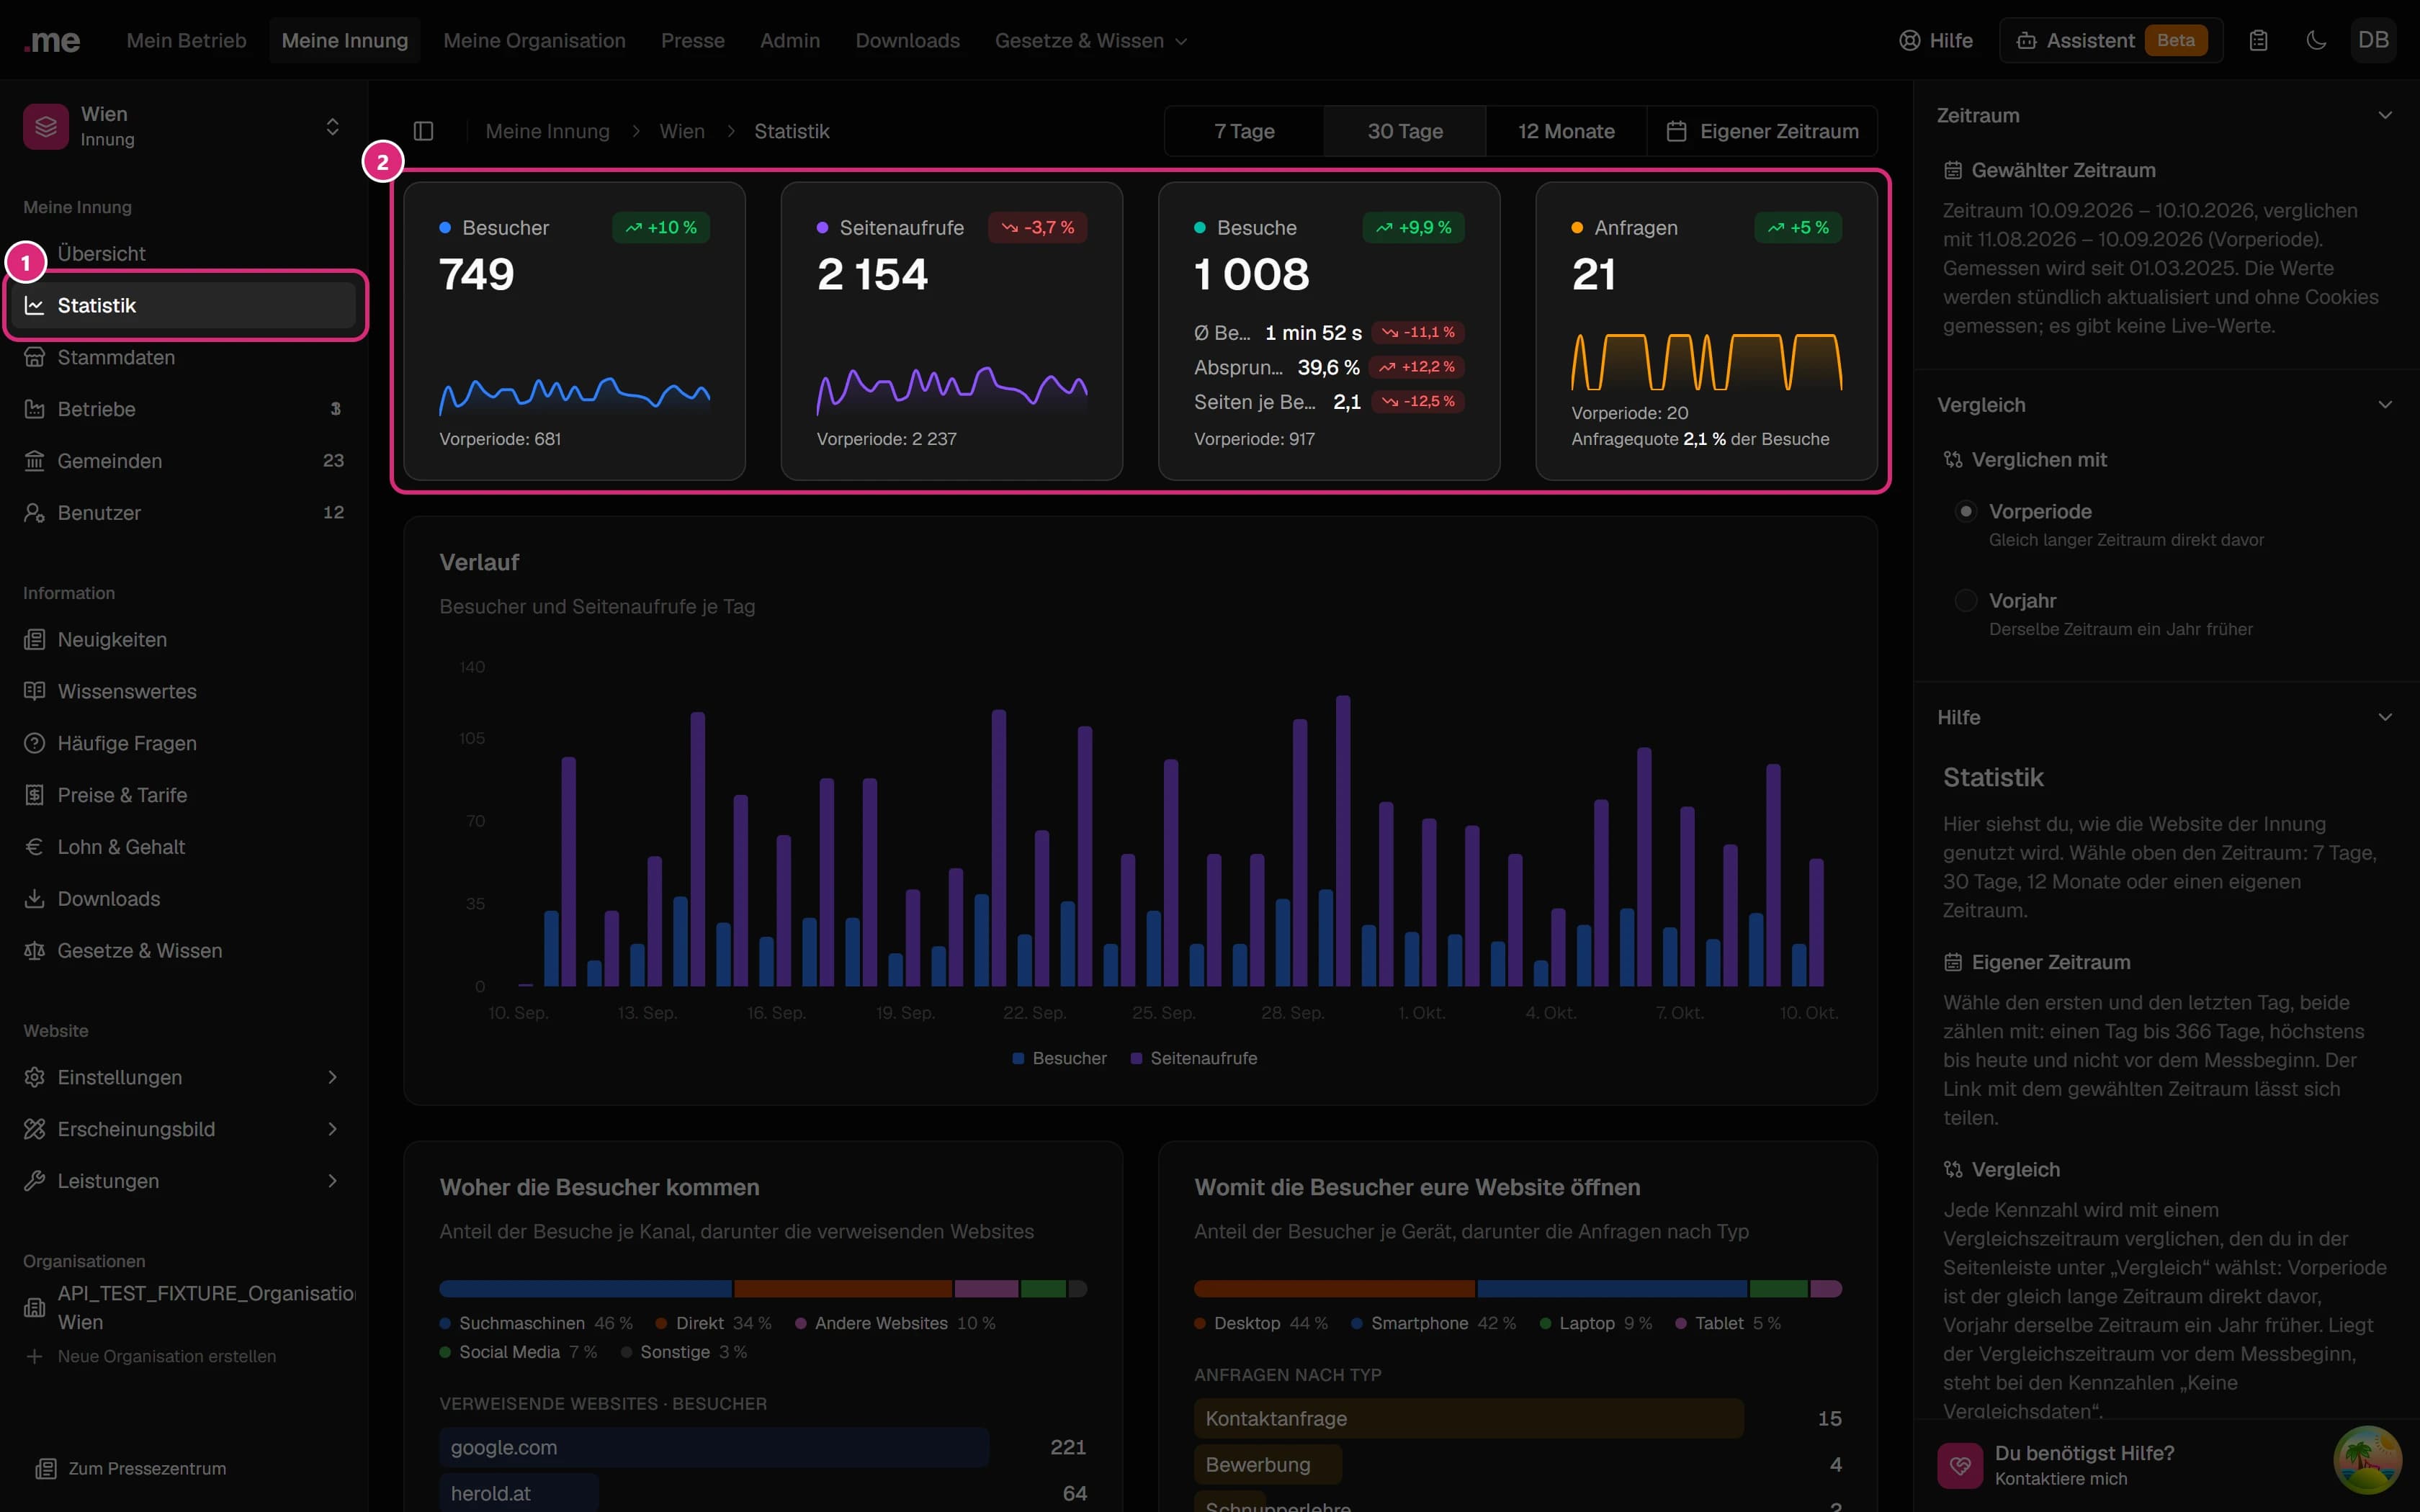Toggle Besucher series in chart legend

point(1059,1058)
